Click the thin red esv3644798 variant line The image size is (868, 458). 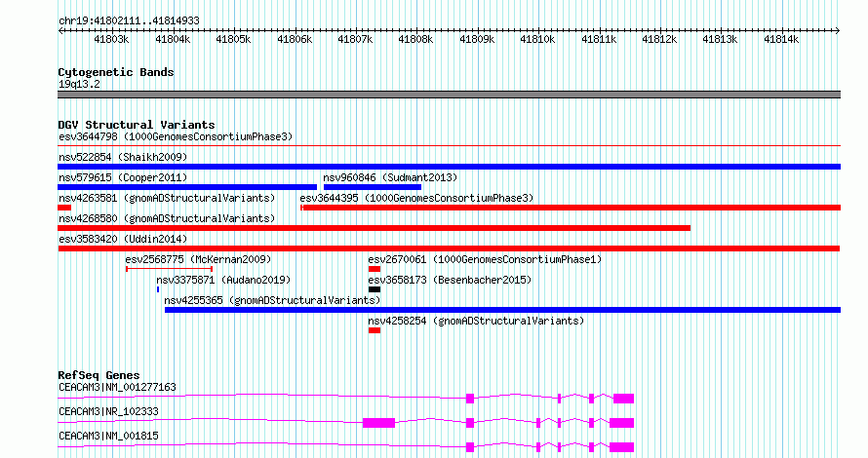[x=449, y=146]
